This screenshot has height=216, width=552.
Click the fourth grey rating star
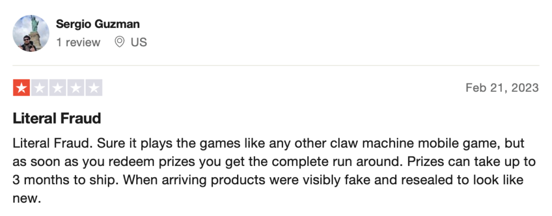[75, 88]
